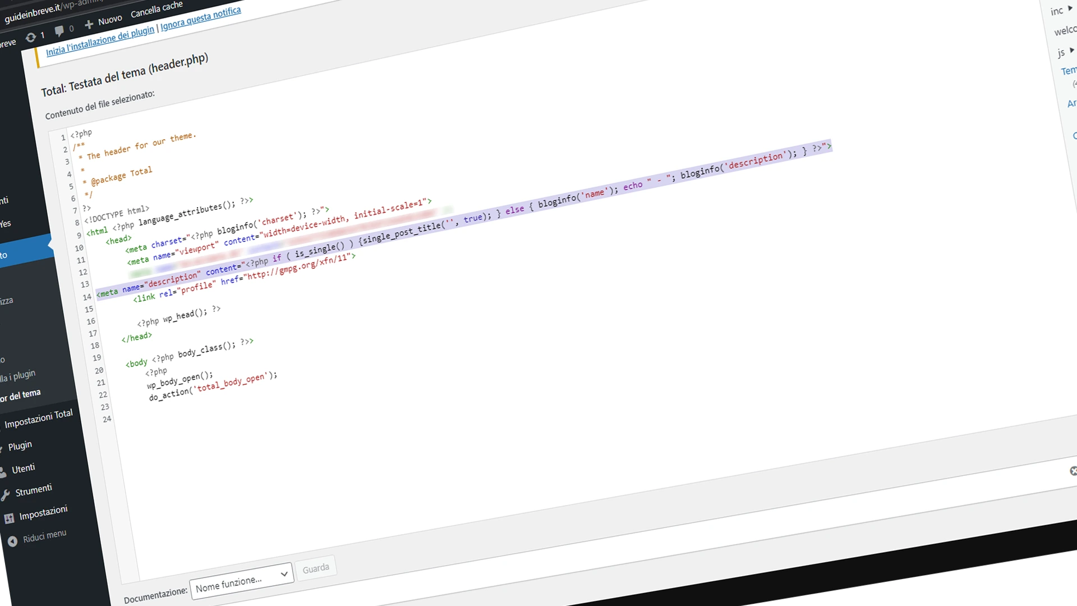Click the Ignora questa notifica link
Image resolution: width=1077 pixels, height=606 pixels.
[201, 18]
